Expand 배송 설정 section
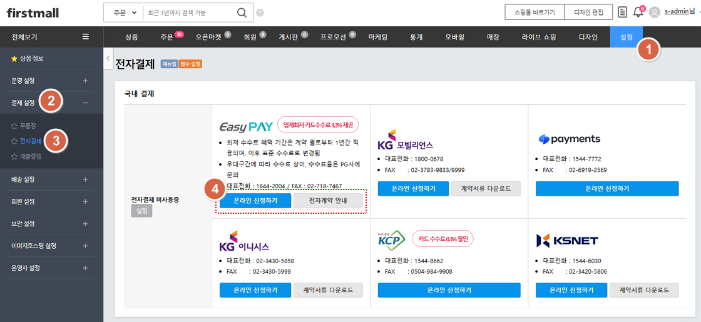Screen dimensions: 701x322 pyautogui.click(x=85, y=179)
